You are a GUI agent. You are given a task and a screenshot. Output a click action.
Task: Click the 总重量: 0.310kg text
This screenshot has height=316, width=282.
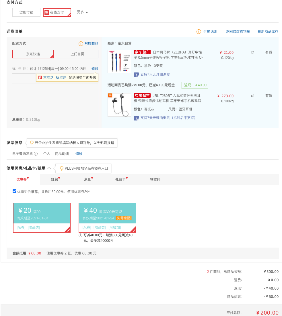pyautogui.click(x=26, y=120)
